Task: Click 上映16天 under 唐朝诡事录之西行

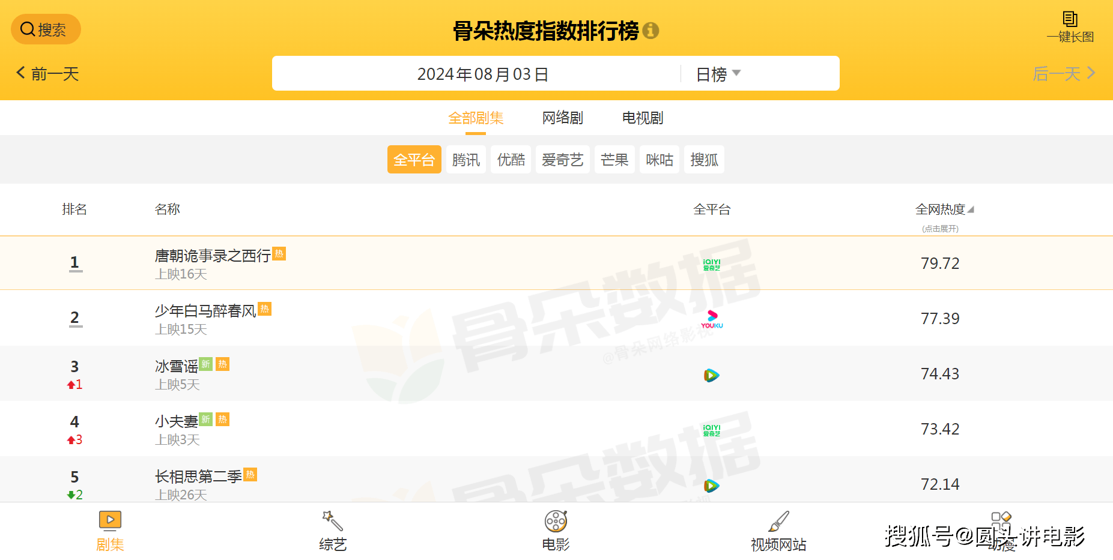Action: pyautogui.click(x=181, y=274)
